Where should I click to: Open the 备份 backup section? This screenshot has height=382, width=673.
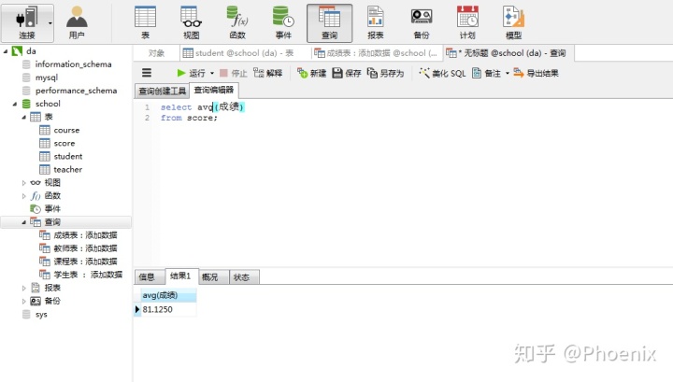(422, 23)
